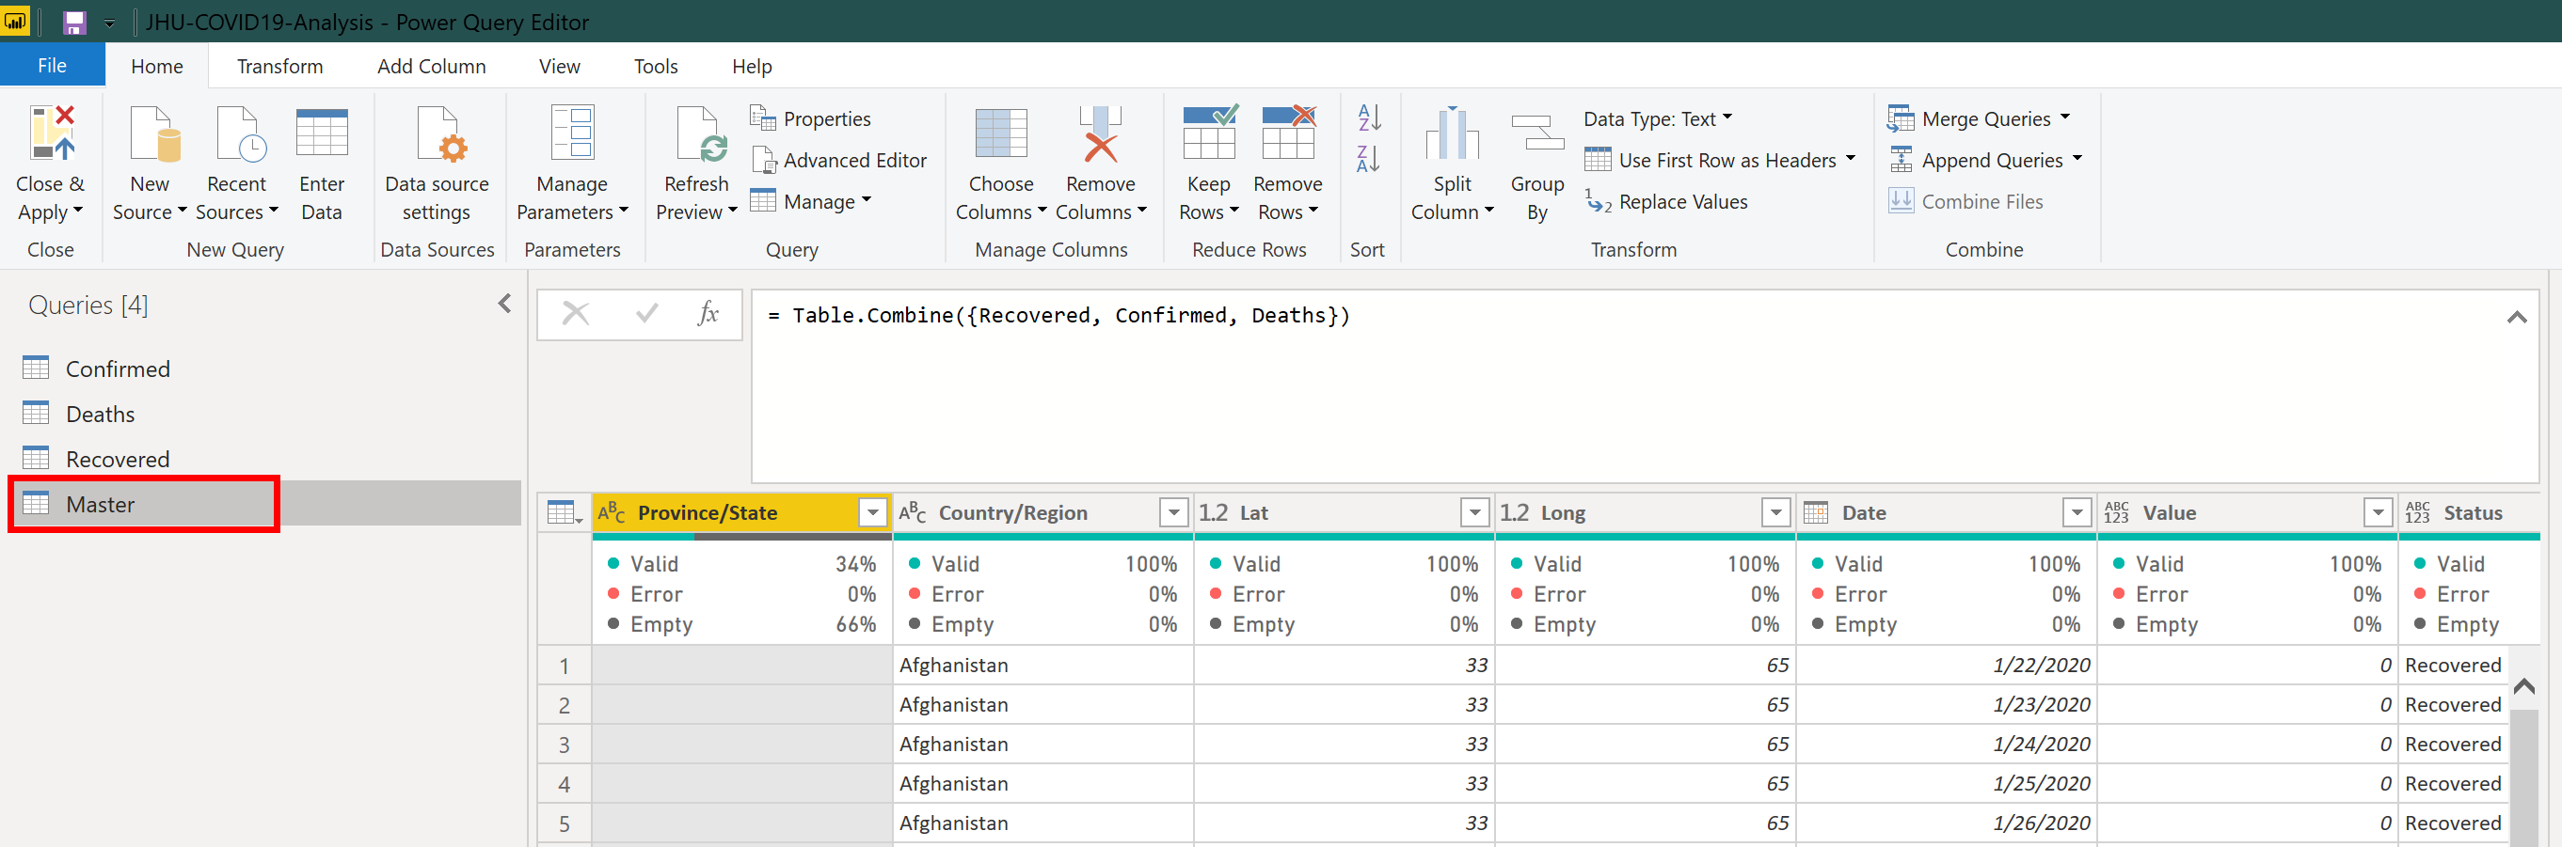Open the Province/State column filter dropdown
The image size is (2562, 847).
pyautogui.click(x=872, y=513)
